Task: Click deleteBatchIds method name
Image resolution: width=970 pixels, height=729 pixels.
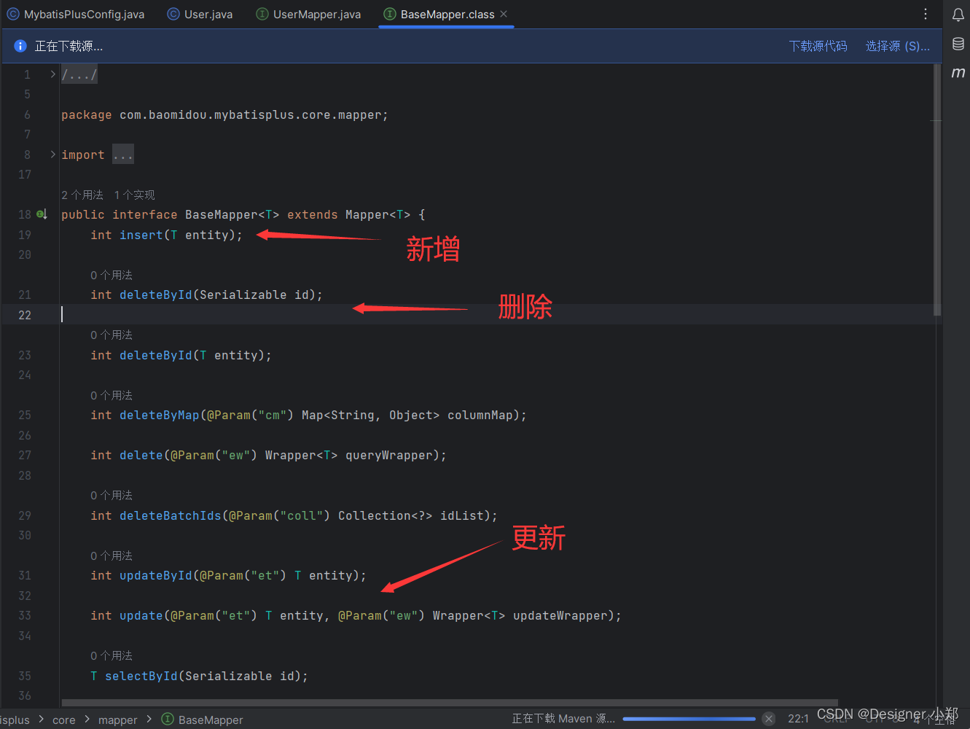Action: (x=171, y=515)
